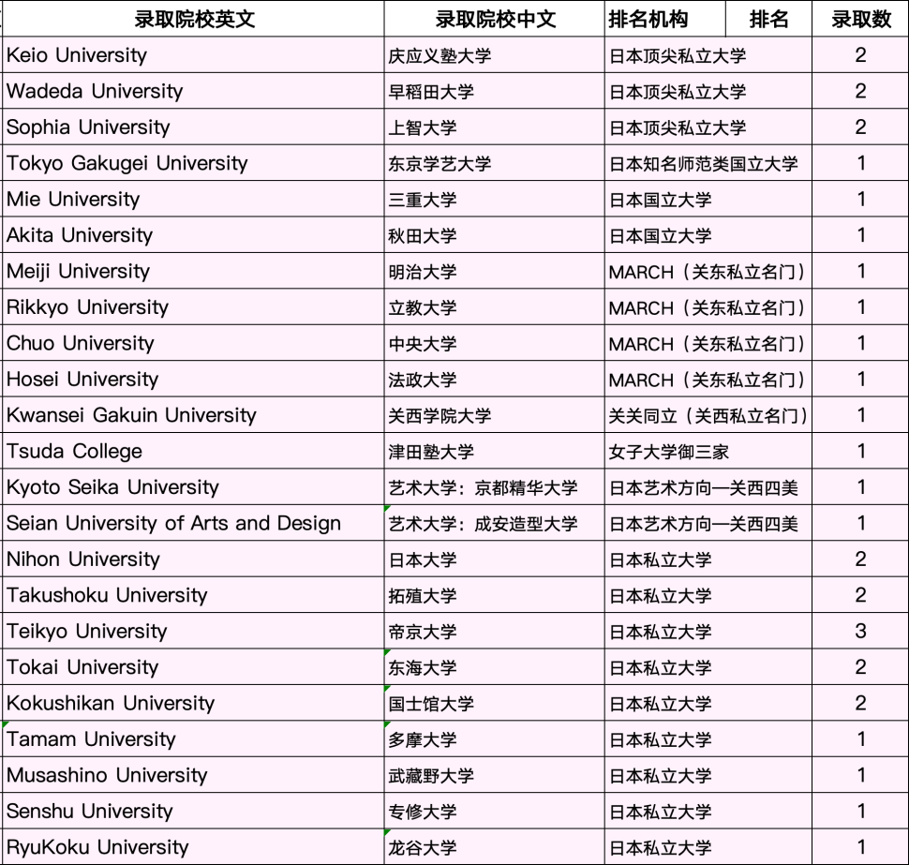The width and height of the screenshot is (909, 865).
Task: Click 日本顶尖私立大学 in Keio row
Action: tap(708, 55)
